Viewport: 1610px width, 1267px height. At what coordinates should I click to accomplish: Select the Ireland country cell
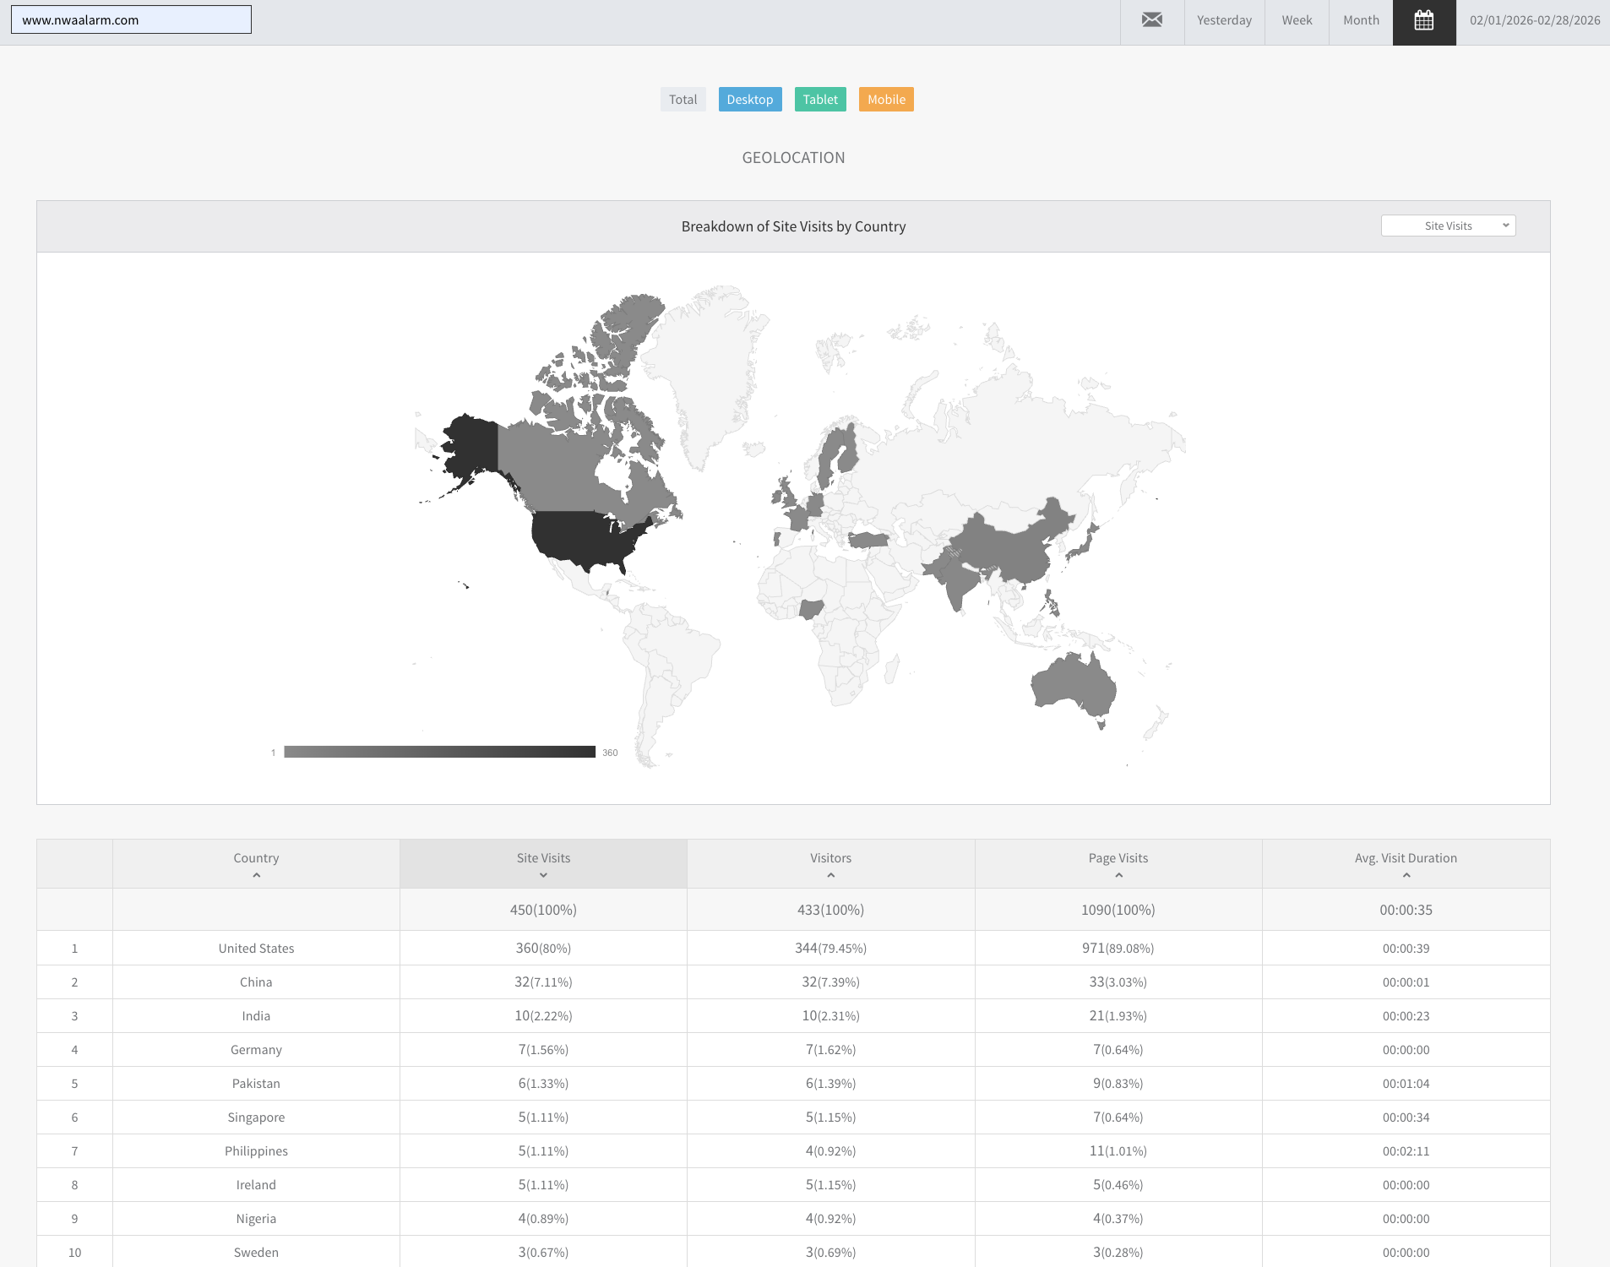coord(256,1184)
